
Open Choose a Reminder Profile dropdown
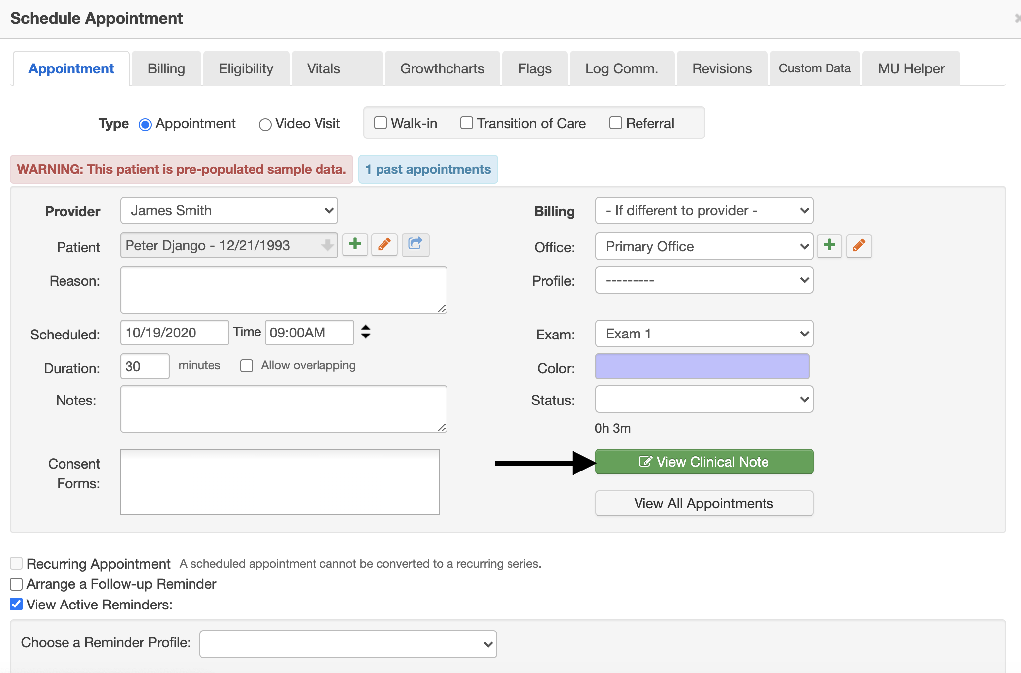tap(348, 644)
